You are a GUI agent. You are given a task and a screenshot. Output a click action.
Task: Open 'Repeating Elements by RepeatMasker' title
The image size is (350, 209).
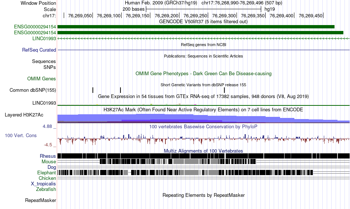click(204, 195)
